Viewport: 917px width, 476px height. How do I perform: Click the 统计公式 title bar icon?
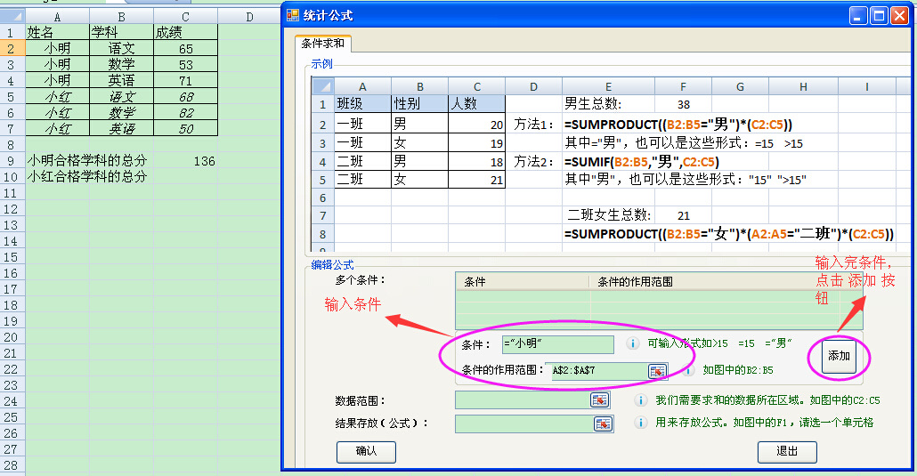click(293, 15)
